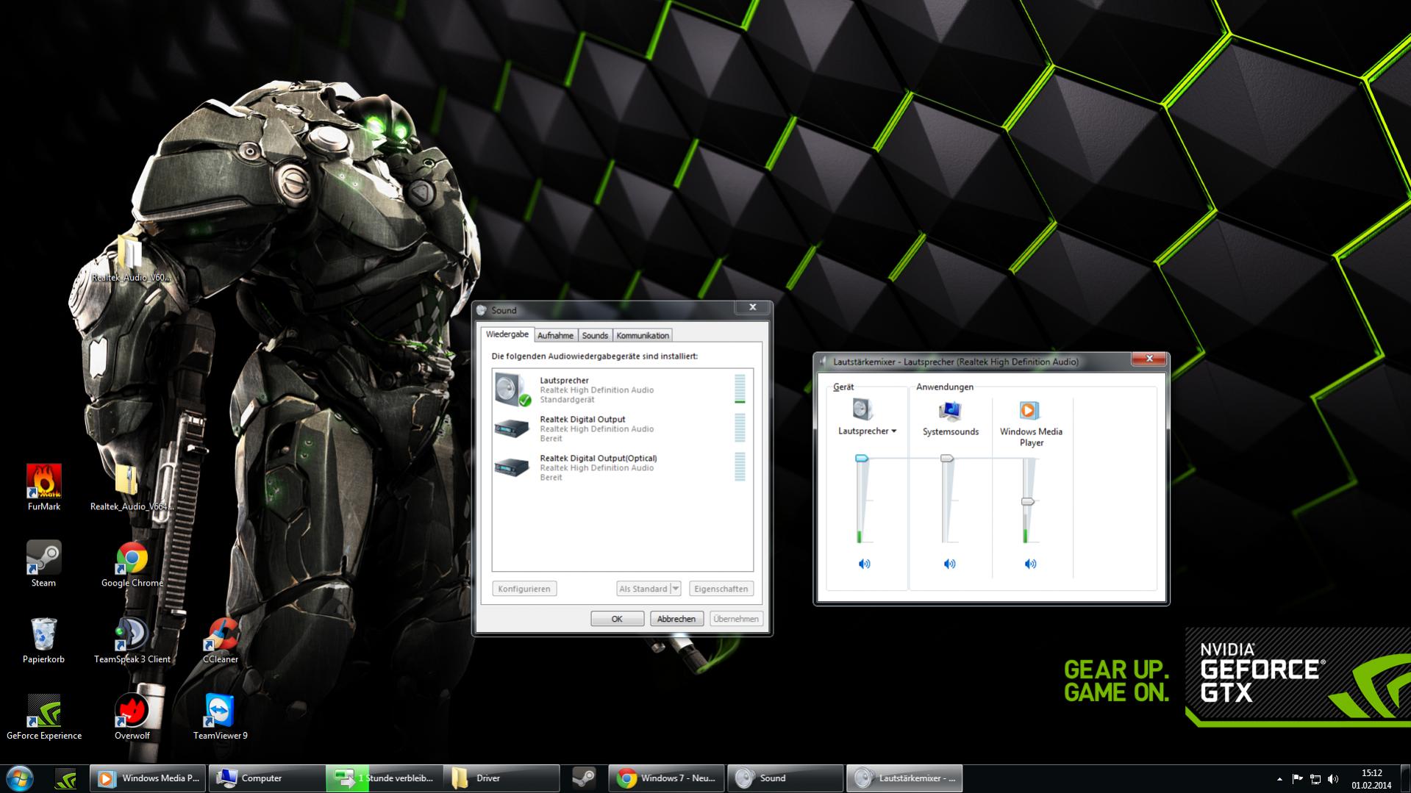1411x793 pixels.
Task: Open CCleaner desktop shortcut
Action: (221, 639)
